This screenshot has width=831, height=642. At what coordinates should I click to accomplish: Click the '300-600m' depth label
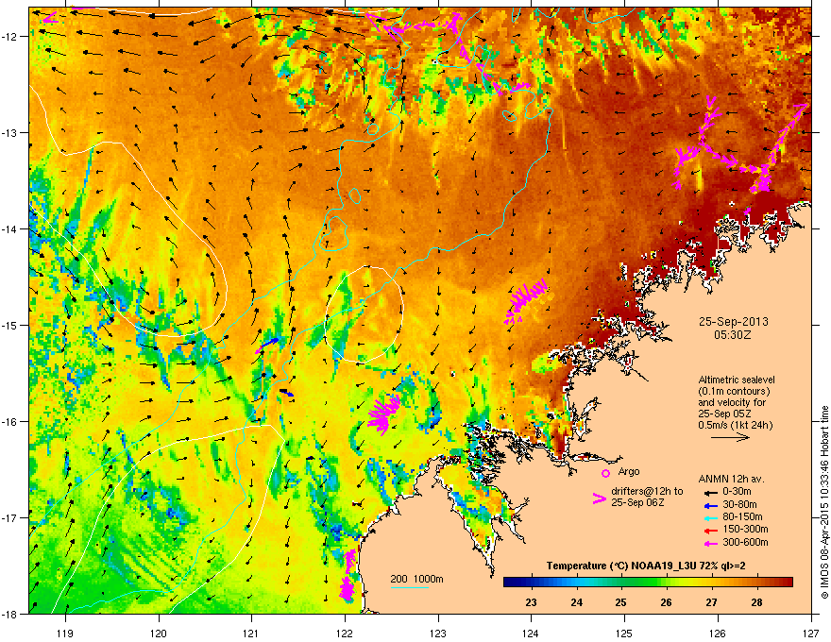[745, 542]
